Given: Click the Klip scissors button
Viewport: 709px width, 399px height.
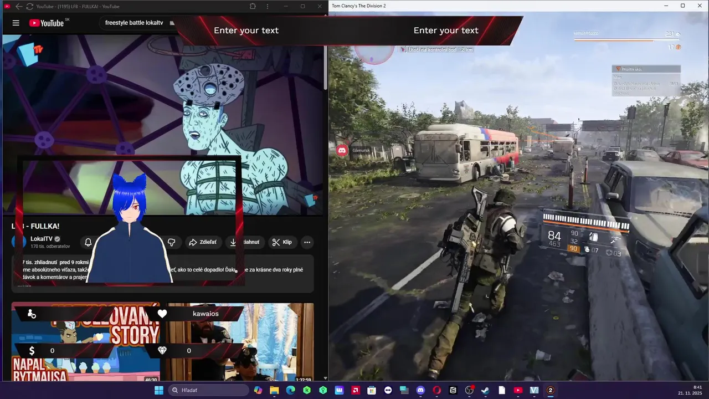Looking at the screenshot, I should [x=282, y=242].
